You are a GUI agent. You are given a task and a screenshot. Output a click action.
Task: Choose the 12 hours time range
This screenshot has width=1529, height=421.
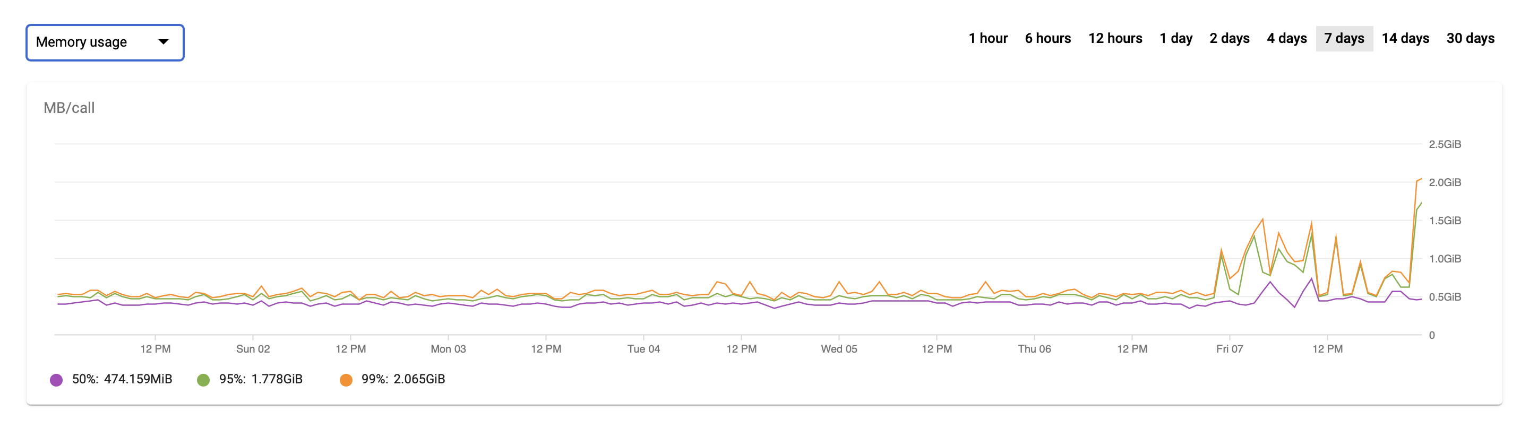1115,39
